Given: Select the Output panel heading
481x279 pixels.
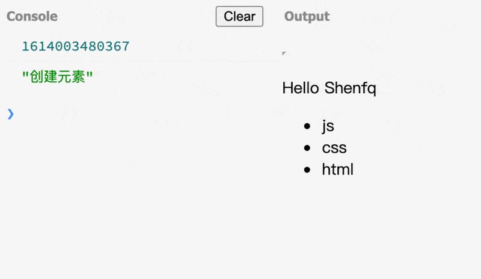Looking at the screenshot, I should tap(307, 16).
